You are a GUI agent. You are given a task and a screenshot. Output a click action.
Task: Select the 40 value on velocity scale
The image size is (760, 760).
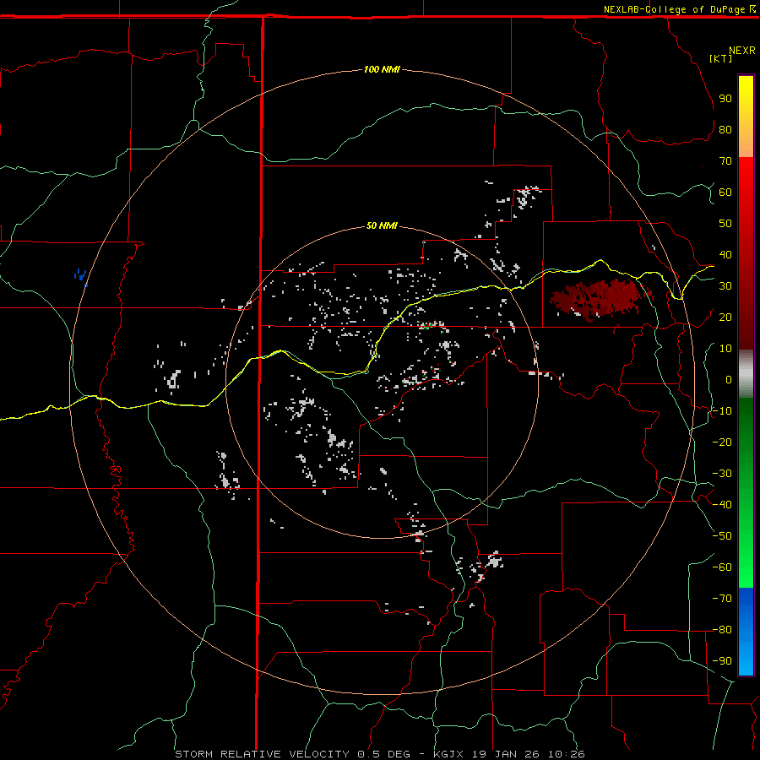(x=725, y=254)
